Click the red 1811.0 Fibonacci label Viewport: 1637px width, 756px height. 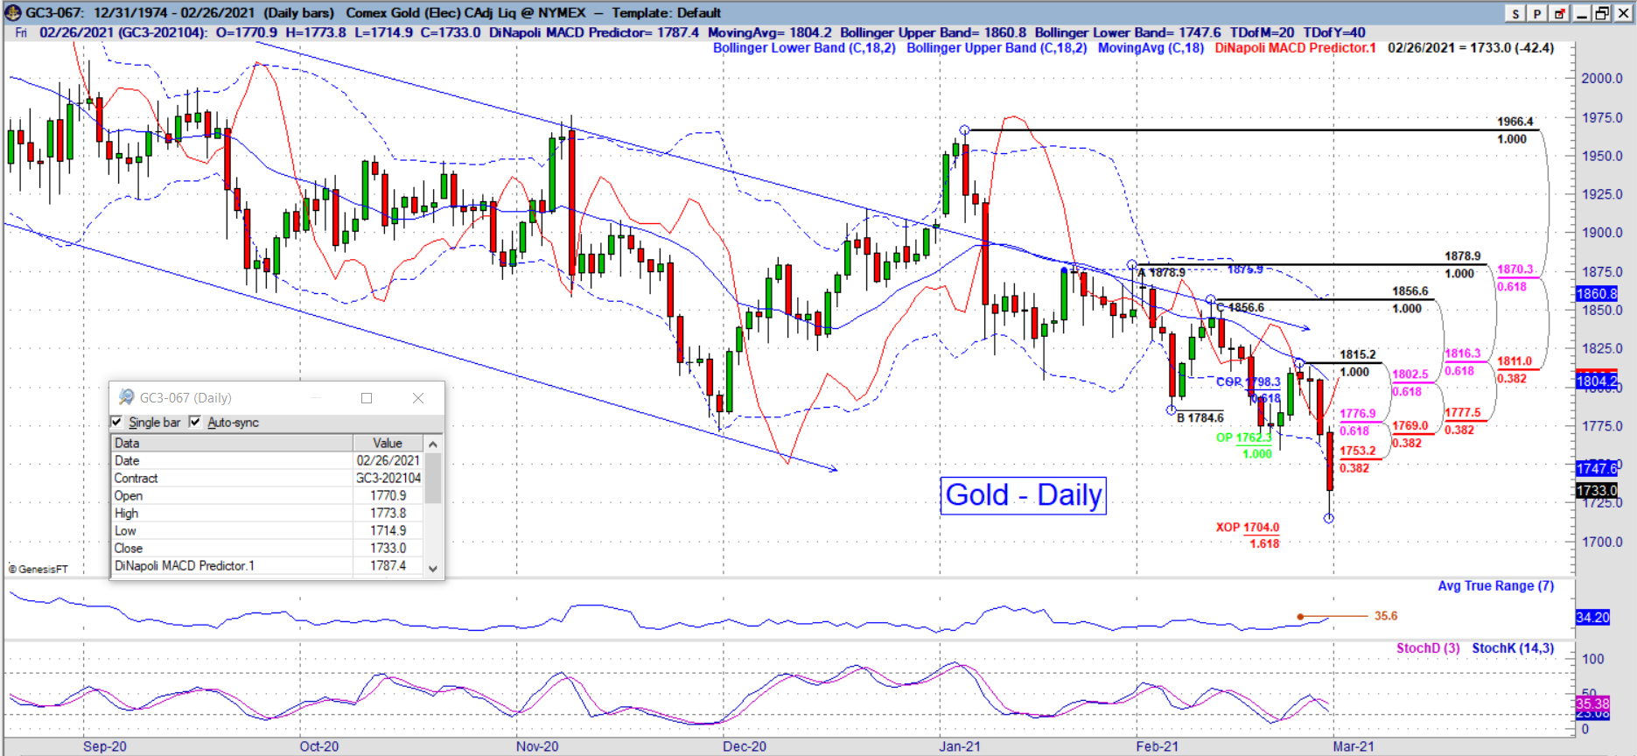click(x=1515, y=360)
